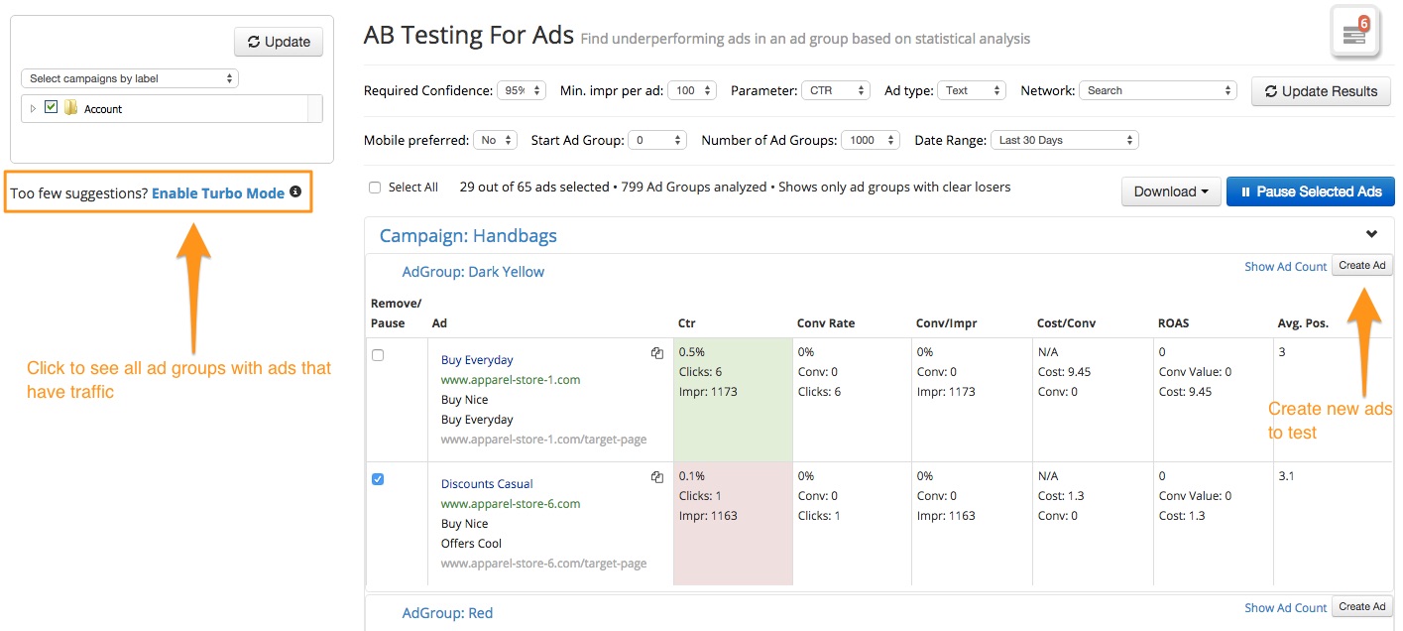Click the Conv Rate column header
Screen dimensions: 1403x631
point(826,322)
